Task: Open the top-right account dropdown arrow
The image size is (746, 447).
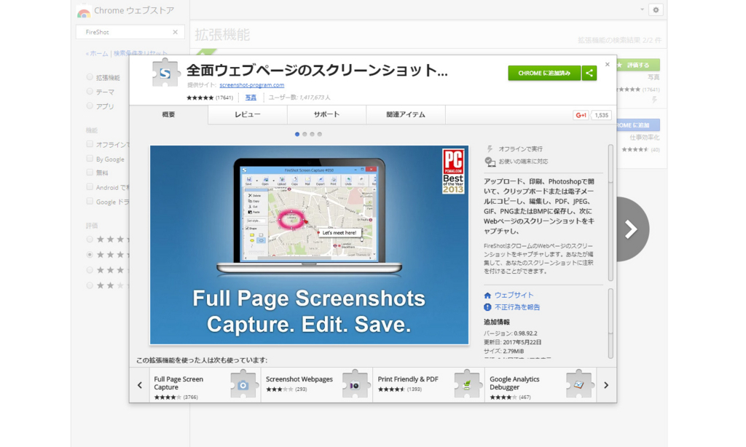Action: point(642,9)
